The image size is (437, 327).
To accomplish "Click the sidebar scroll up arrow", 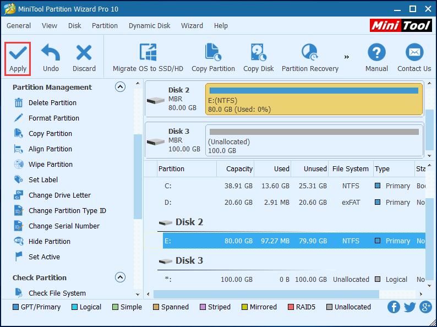I will [x=138, y=83].
